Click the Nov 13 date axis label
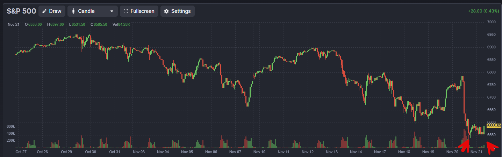 tap(331, 152)
